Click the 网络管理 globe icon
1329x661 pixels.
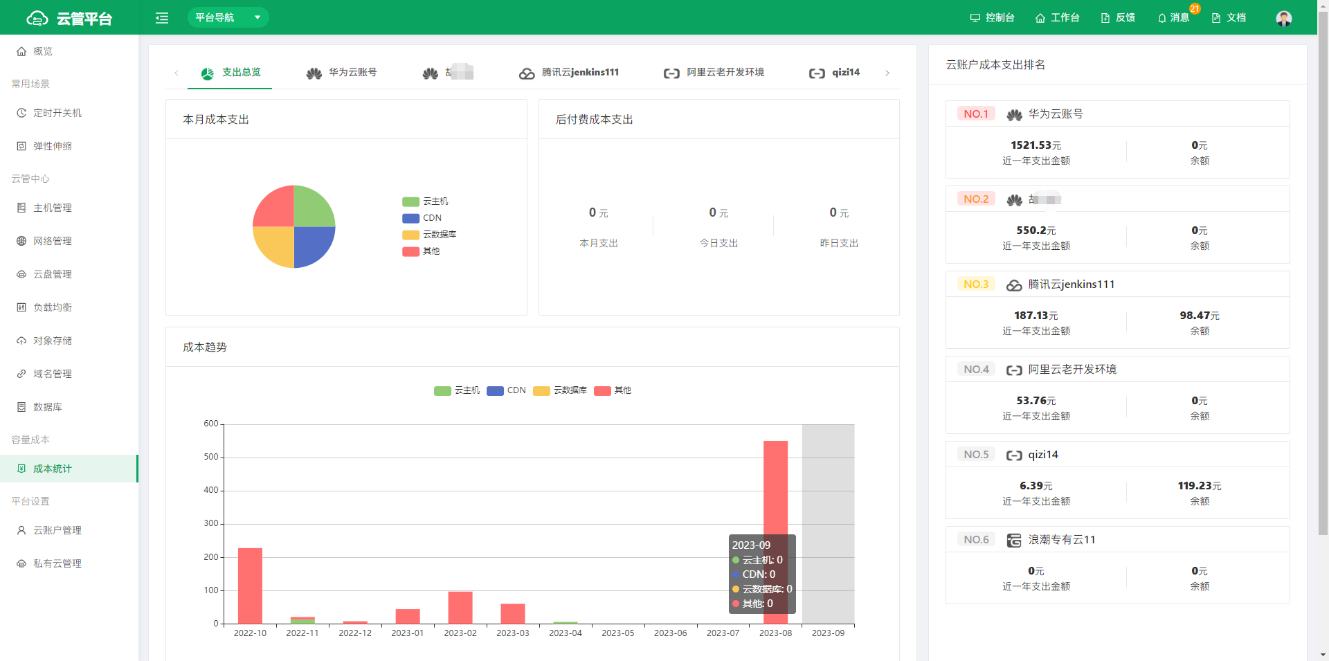(x=21, y=241)
